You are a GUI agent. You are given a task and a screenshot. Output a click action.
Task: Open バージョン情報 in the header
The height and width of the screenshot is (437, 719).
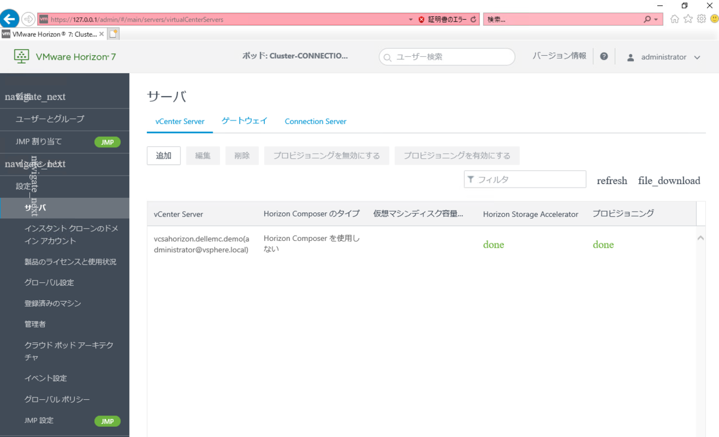[559, 56]
